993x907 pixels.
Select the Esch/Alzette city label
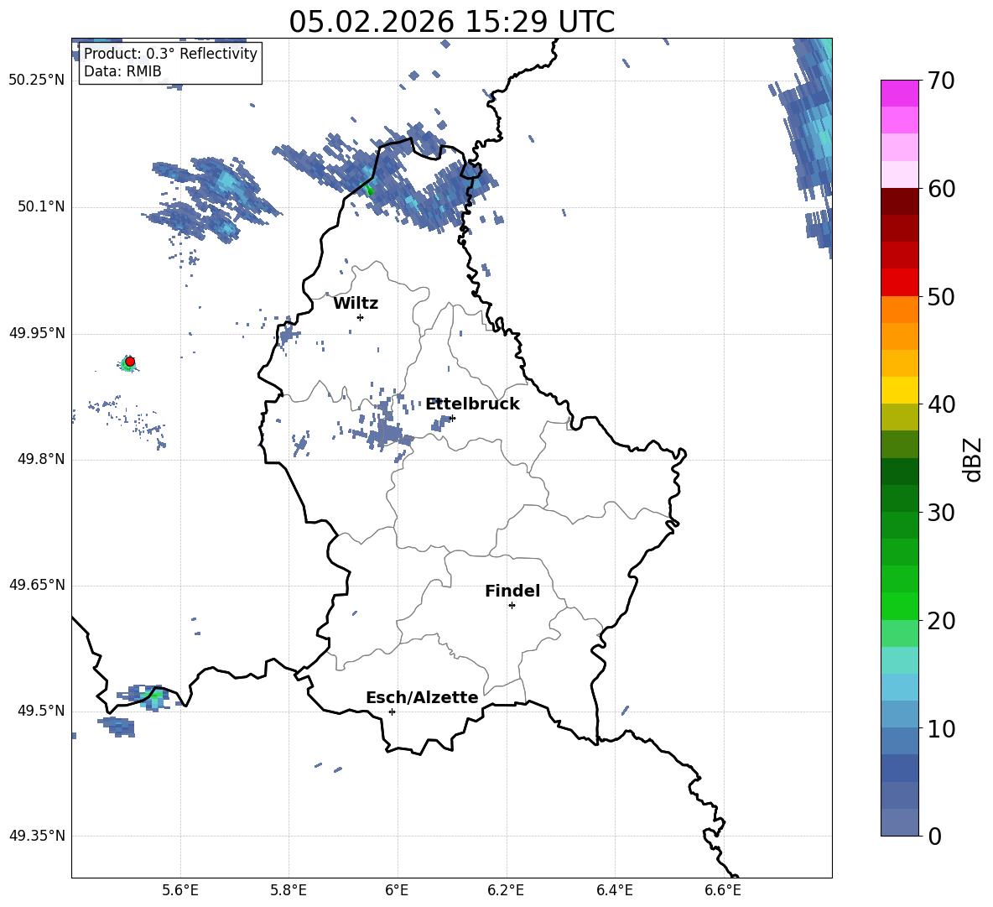coord(422,697)
